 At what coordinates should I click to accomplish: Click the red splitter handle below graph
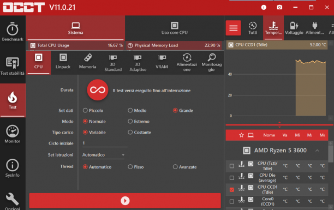coord(279,125)
